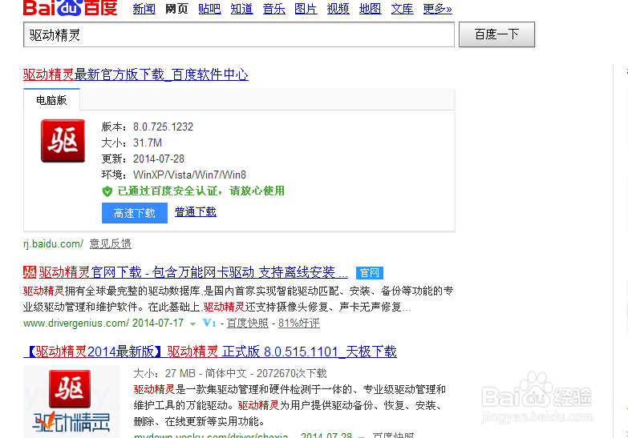Select the 电脑版 tab
The width and height of the screenshot is (628, 438).
[x=51, y=100]
